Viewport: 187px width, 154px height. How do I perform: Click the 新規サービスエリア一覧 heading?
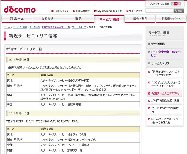coord(24,49)
